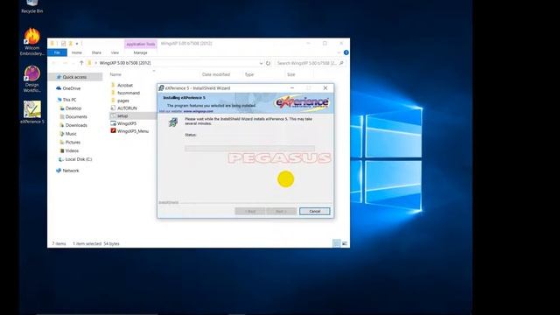The image size is (560, 315).
Task: Open Pictures under This PC
Action: [73, 142]
